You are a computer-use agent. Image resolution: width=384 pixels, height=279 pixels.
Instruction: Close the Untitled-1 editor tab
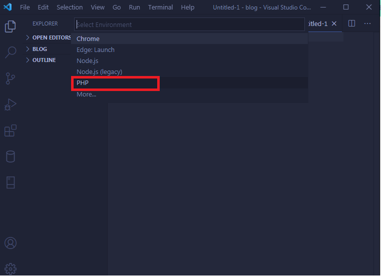pos(334,23)
